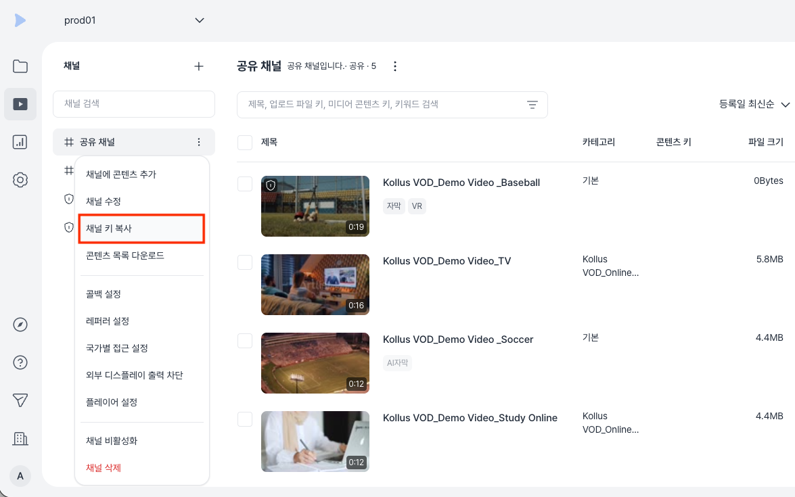Screen dimensions: 795x497
Task: Open Kollus VOD_Demo Video _Baseball title
Action: tap(461, 183)
